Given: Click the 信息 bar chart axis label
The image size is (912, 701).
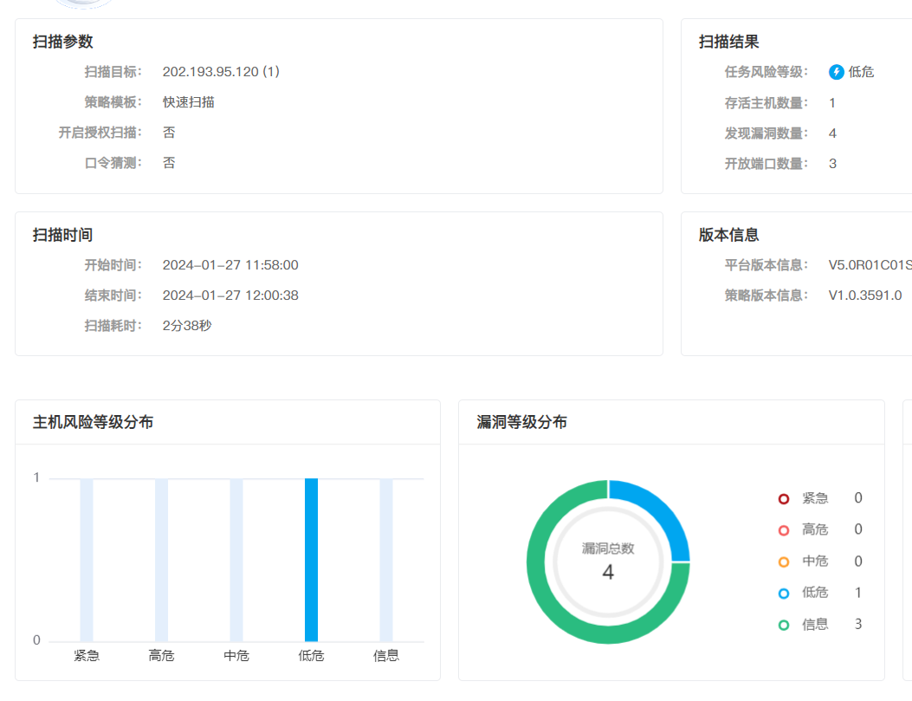Looking at the screenshot, I should pos(386,656).
